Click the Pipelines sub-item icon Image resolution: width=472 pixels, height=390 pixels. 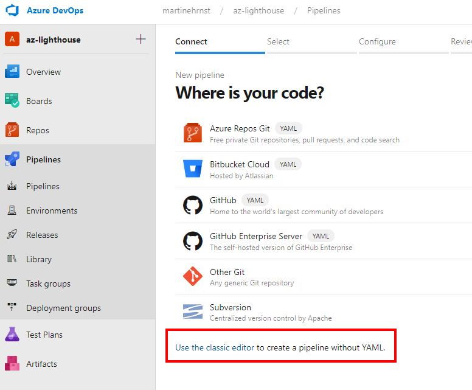point(12,186)
